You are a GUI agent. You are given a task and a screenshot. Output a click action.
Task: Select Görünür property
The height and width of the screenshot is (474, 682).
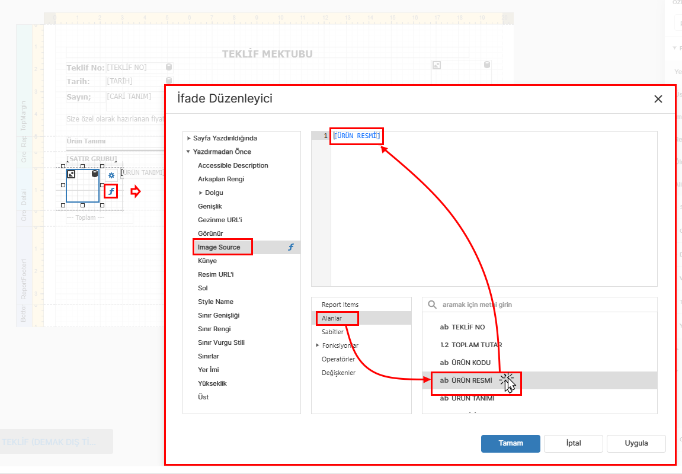pos(210,233)
